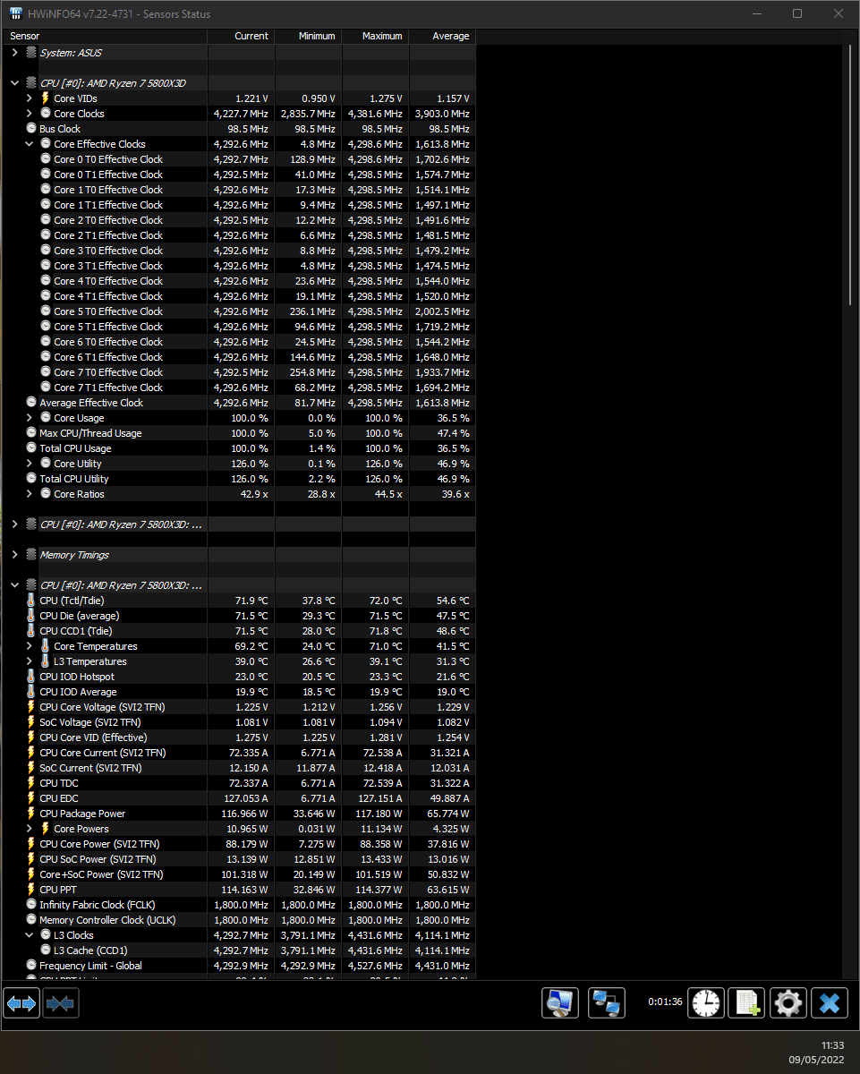Close sensors with the blue X button
Screen dimensions: 860x1074
pos(830,1003)
